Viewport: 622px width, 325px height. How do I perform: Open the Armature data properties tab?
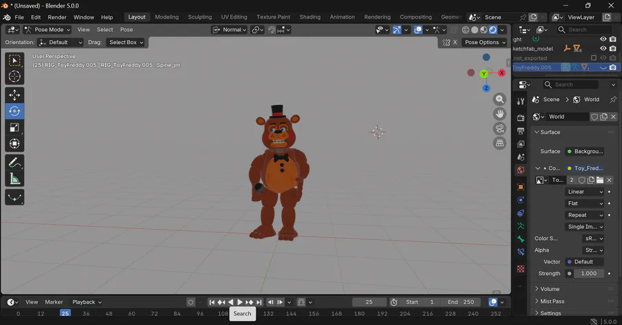tap(521, 226)
